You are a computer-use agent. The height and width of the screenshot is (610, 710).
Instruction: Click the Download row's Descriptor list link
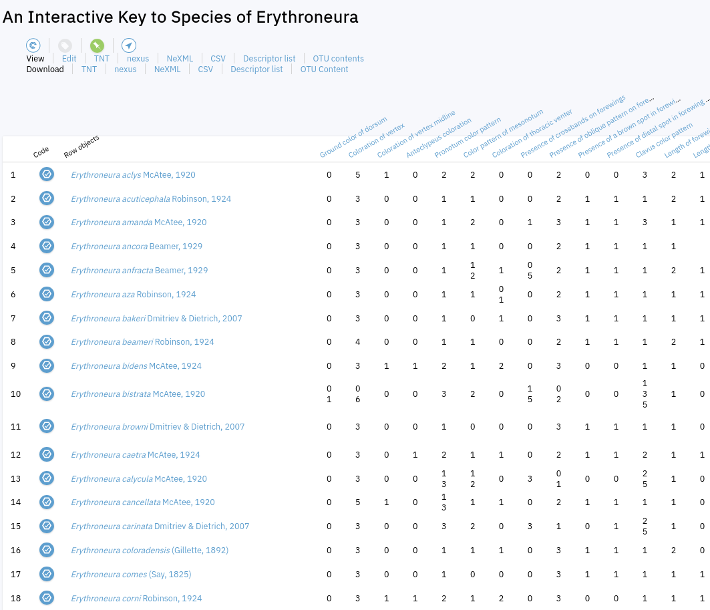[x=256, y=69]
